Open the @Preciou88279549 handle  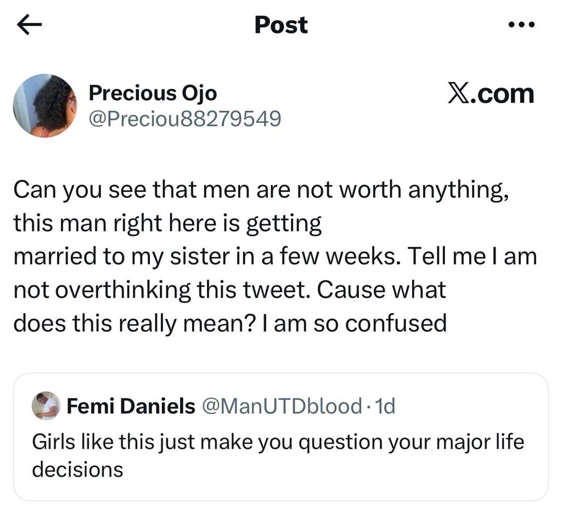(184, 119)
